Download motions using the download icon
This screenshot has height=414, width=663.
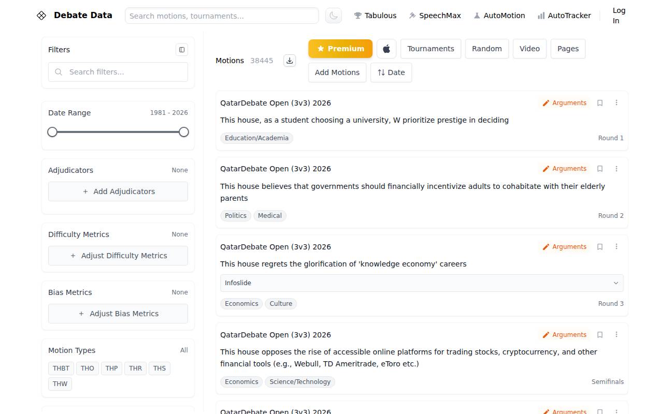coord(290,61)
